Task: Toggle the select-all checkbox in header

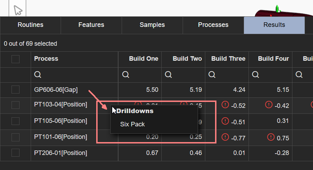Action: 15,59
